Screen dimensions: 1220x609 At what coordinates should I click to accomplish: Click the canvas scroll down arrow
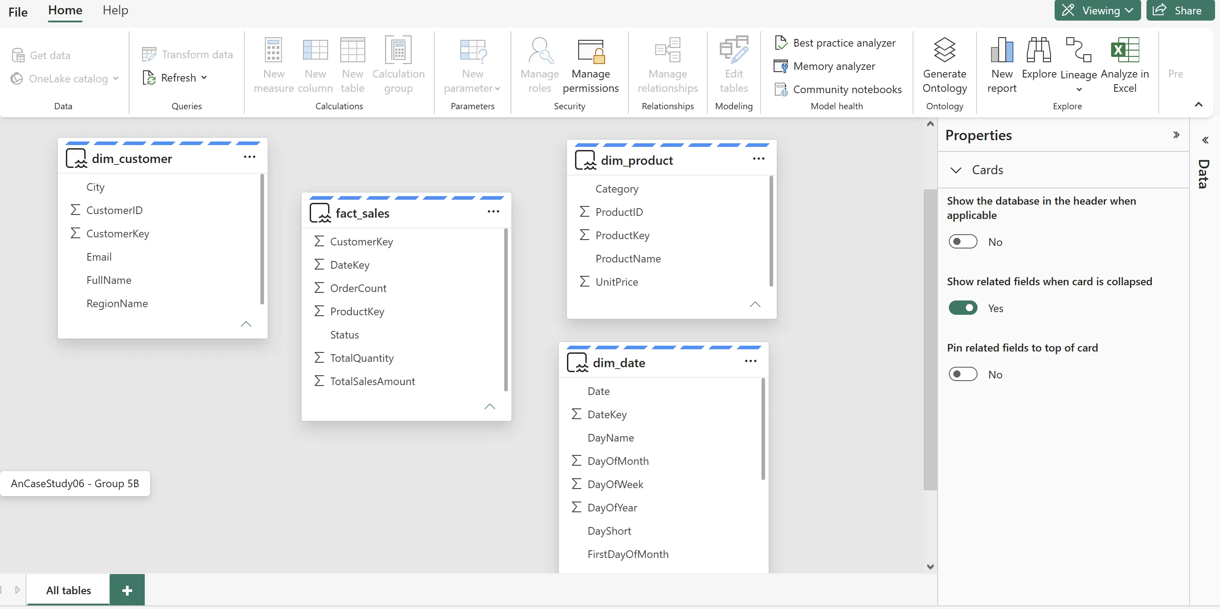pos(930,566)
